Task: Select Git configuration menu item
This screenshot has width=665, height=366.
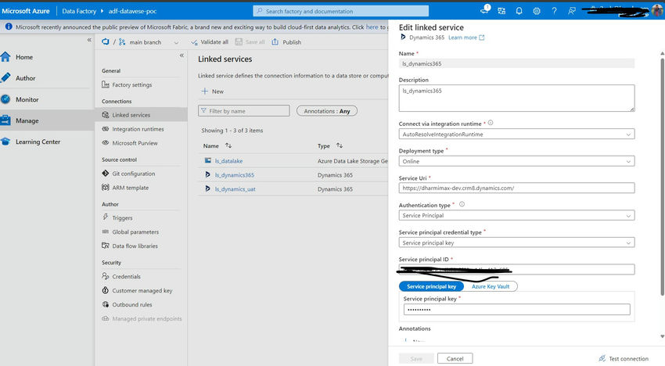Action: coord(133,174)
